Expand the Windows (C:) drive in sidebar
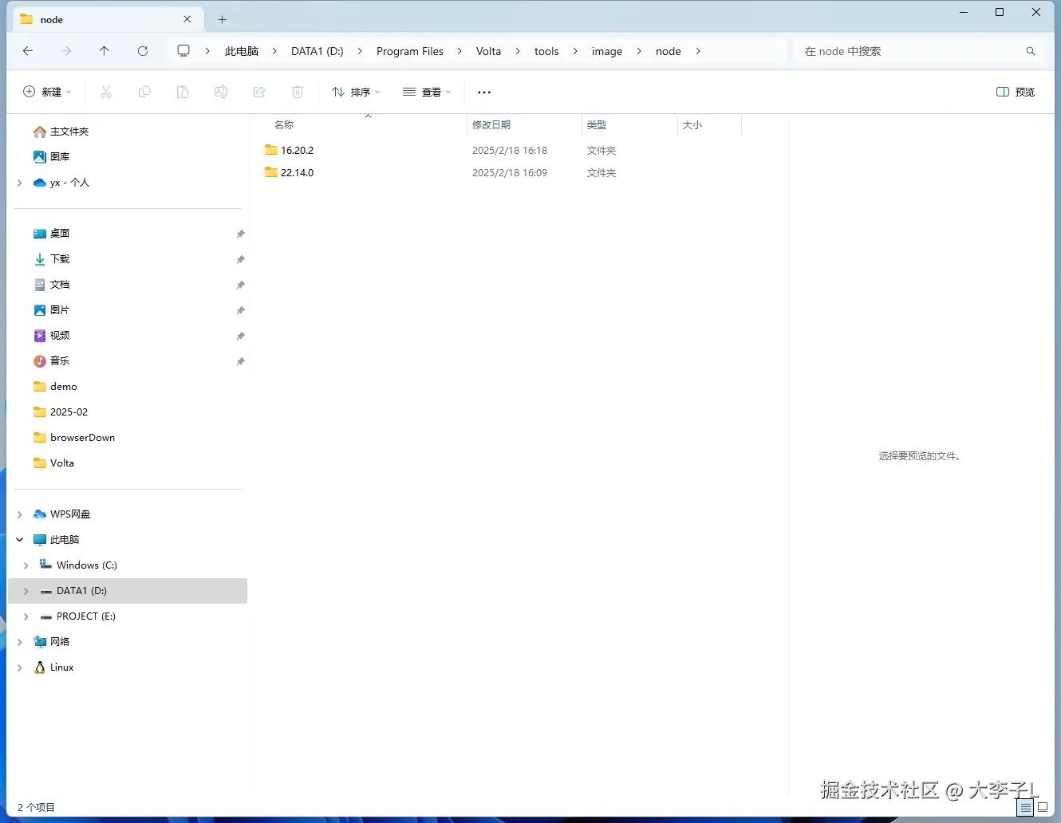 (x=26, y=565)
